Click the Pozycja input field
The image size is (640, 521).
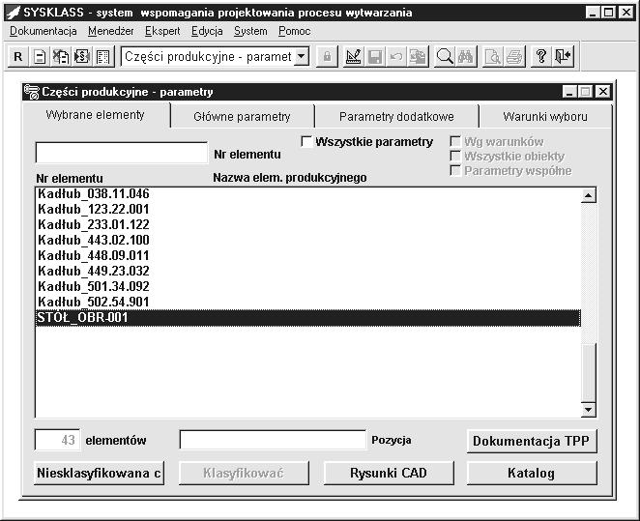click(273, 440)
